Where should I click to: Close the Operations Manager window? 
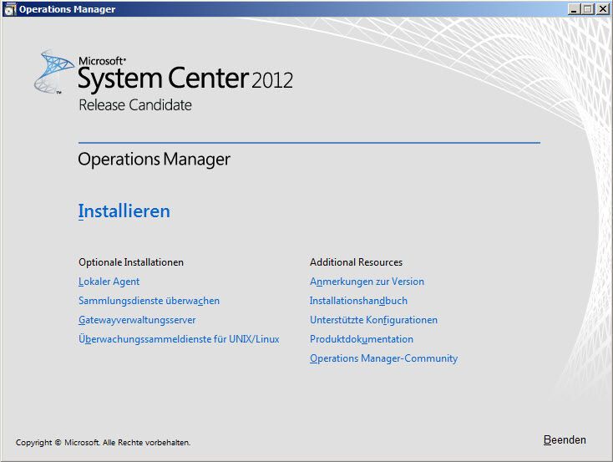602,9
